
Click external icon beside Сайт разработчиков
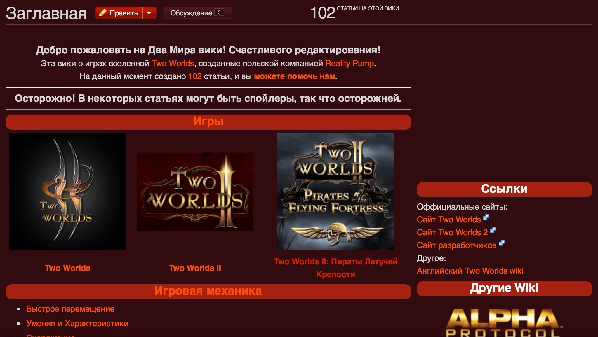click(501, 243)
